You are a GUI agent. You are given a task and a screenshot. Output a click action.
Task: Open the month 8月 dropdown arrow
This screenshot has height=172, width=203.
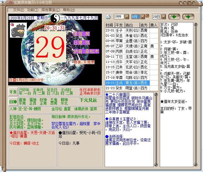click(x=143, y=17)
